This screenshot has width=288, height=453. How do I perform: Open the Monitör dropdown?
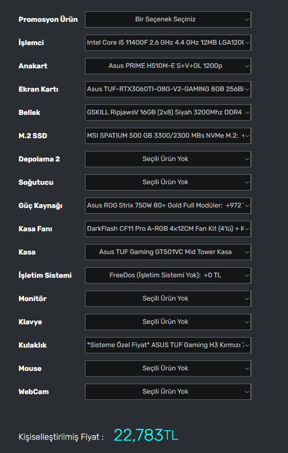[x=168, y=299]
